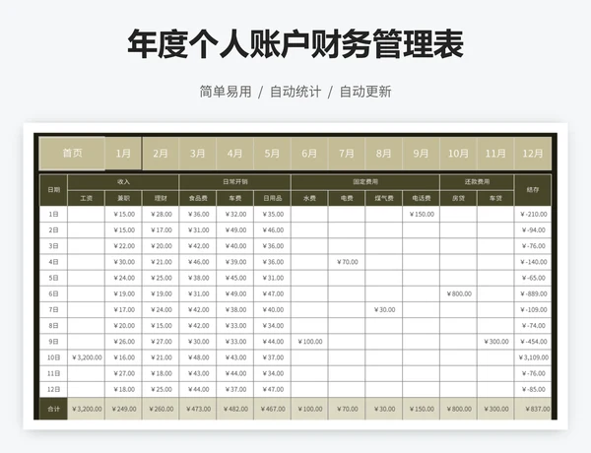This screenshot has width=591, height=453.
Task: Click the 合计 row label
Action: [x=53, y=409]
